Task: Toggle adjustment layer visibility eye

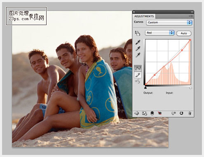Action: (159, 113)
